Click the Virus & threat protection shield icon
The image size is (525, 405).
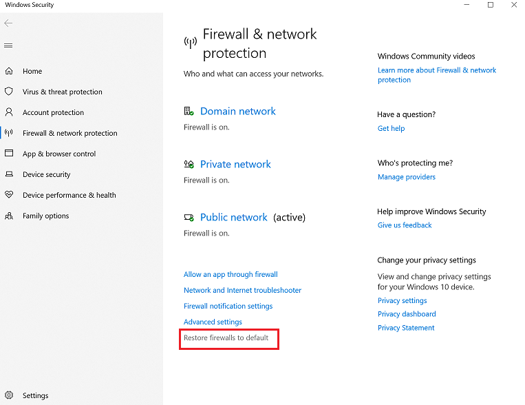coord(9,92)
